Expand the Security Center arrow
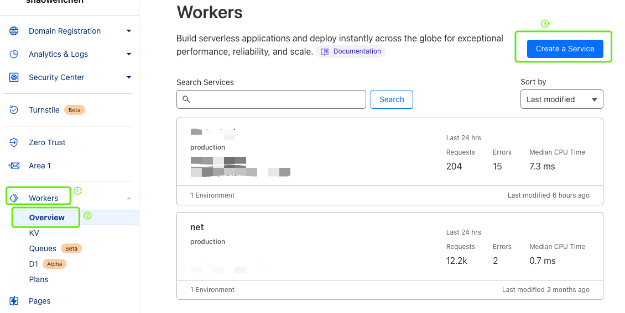The image size is (625, 313). pos(129,77)
